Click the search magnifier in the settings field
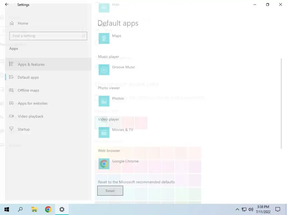 coord(83,36)
